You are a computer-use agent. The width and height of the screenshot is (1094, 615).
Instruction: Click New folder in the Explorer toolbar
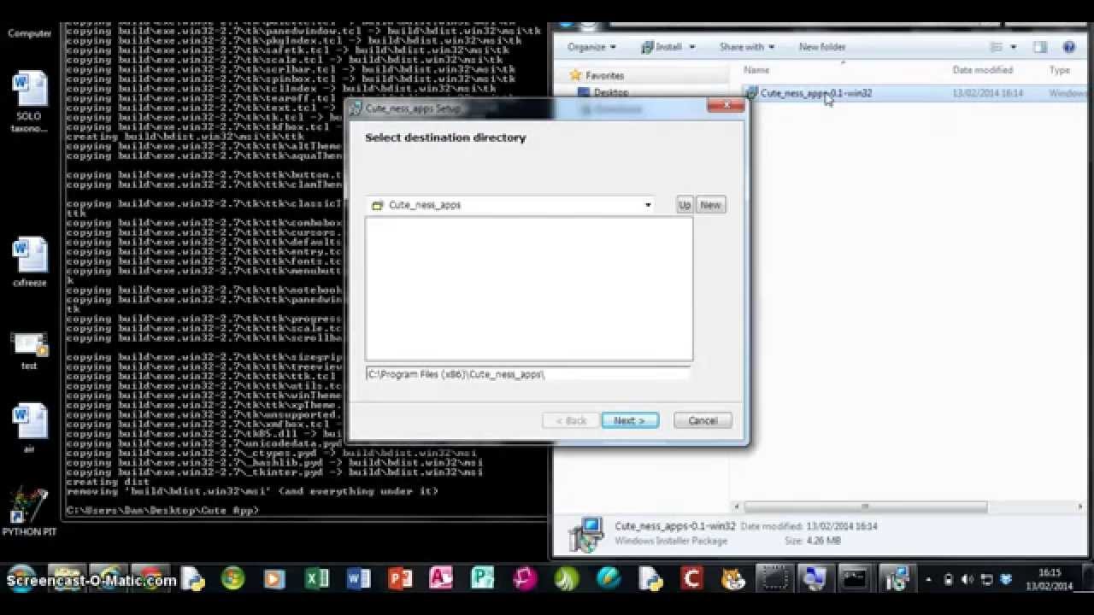tap(822, 47)
